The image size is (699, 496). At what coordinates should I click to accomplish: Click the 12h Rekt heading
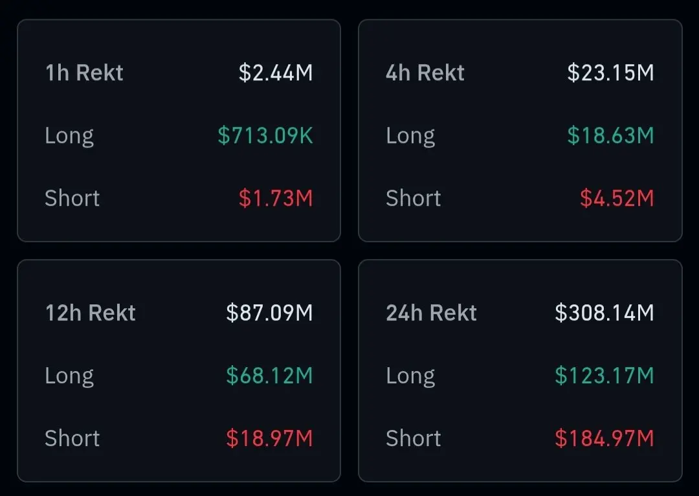91,313
